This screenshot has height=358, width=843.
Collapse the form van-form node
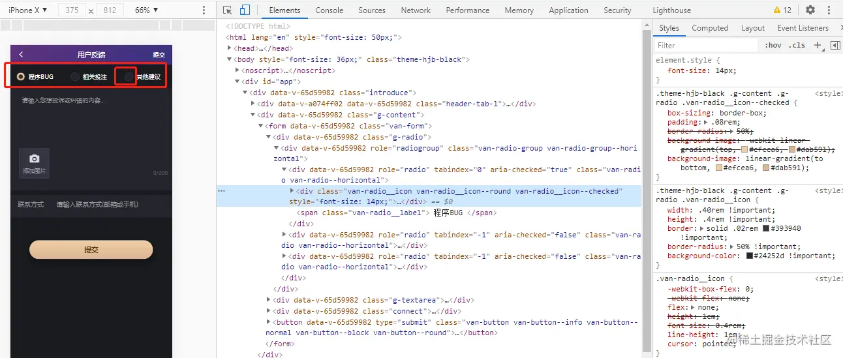[x=260, y=126]
